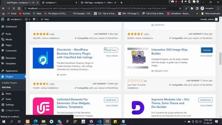Screen dimensions: 222x125
Task: Show hidden bookmarks overflow chevron
Action: pos(197,14)
